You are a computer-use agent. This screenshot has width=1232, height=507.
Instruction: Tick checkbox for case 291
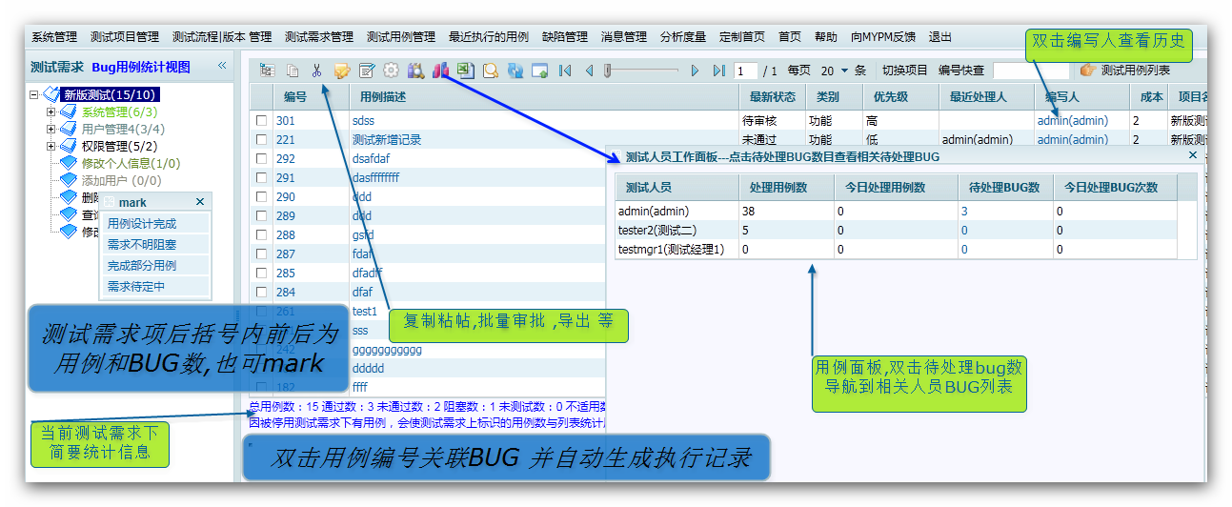[x=261, y=178]
